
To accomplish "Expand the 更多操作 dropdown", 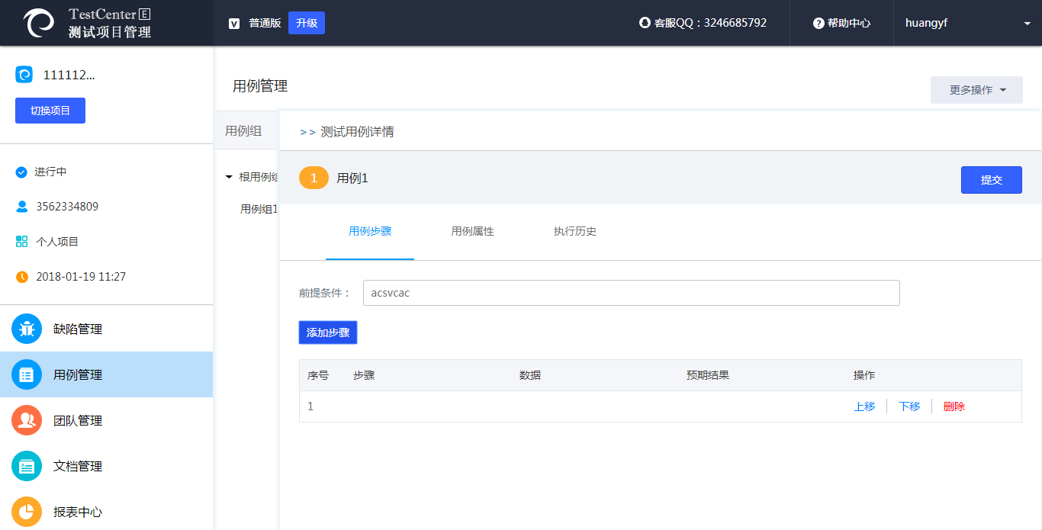I will [976, 90].
